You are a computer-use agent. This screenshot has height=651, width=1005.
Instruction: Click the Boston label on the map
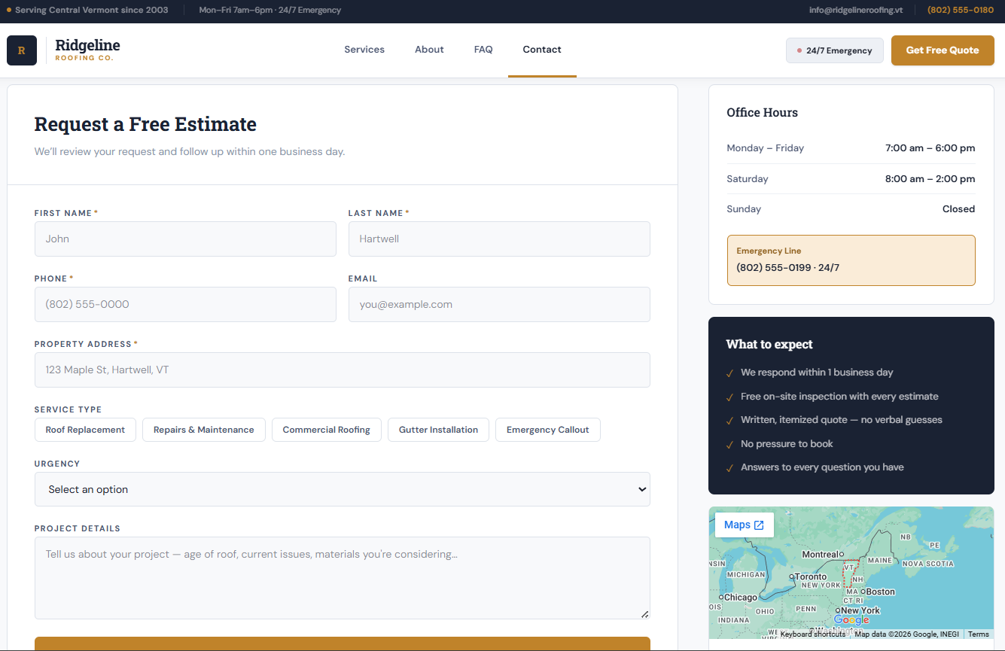click(x=881, y=592)
